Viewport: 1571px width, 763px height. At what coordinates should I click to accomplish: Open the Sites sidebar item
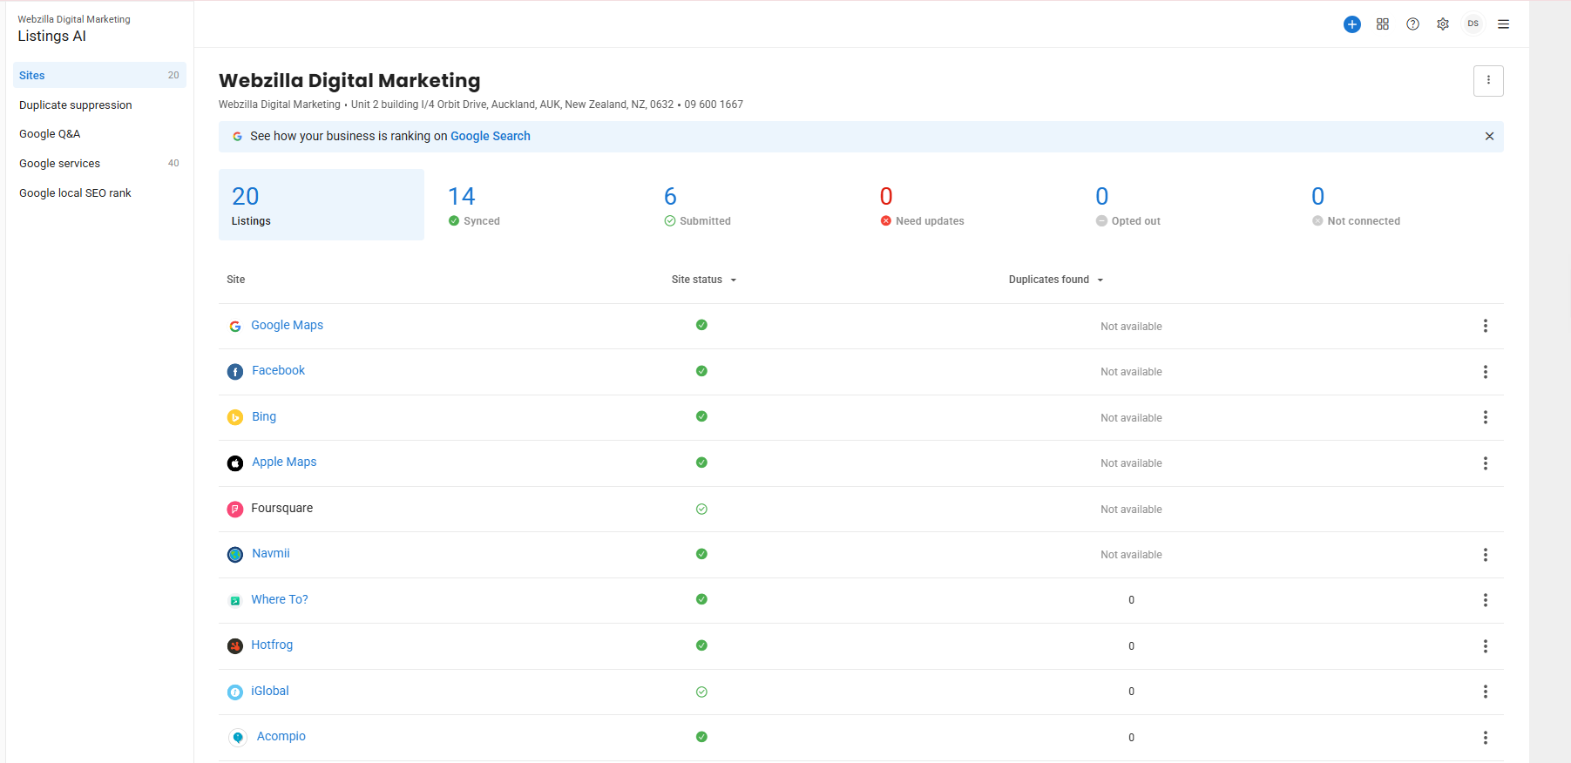point(99,75)
